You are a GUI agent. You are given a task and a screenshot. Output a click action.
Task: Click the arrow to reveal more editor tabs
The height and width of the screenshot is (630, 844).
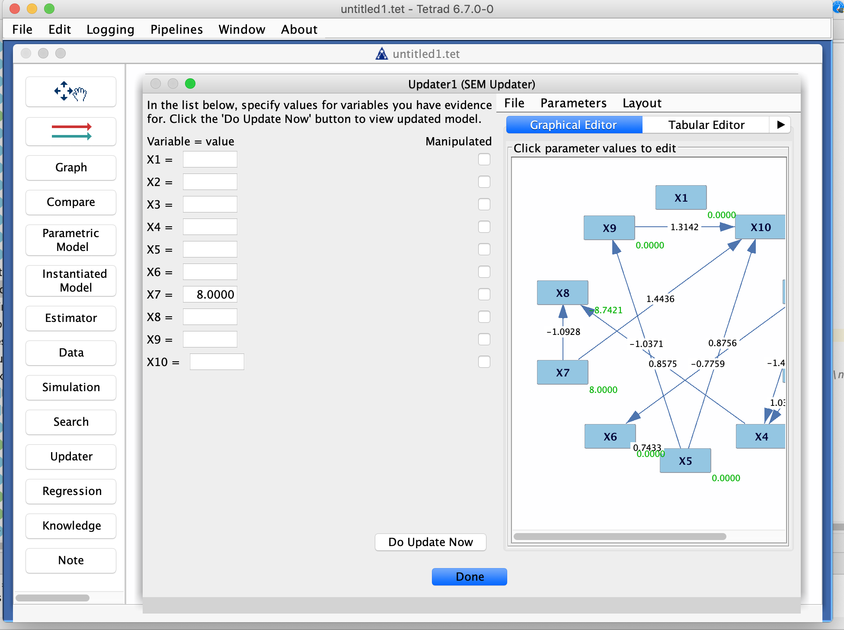(x=780, y=125)
